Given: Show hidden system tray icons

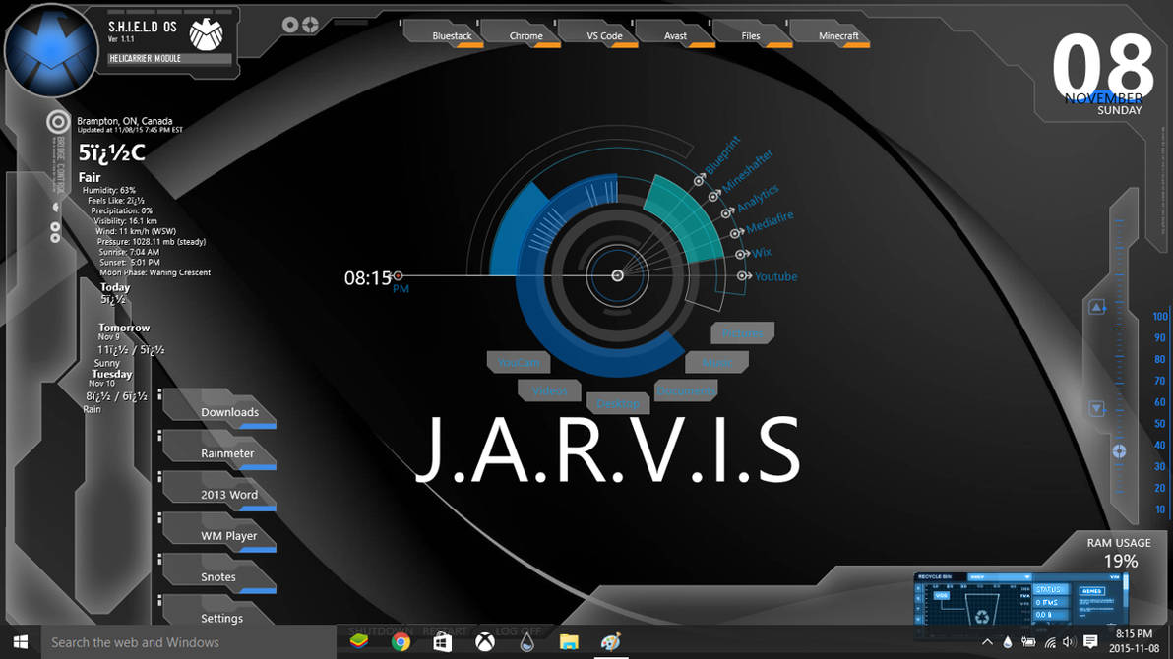Looking at the screenshot, I should click(x=987, y=642).
